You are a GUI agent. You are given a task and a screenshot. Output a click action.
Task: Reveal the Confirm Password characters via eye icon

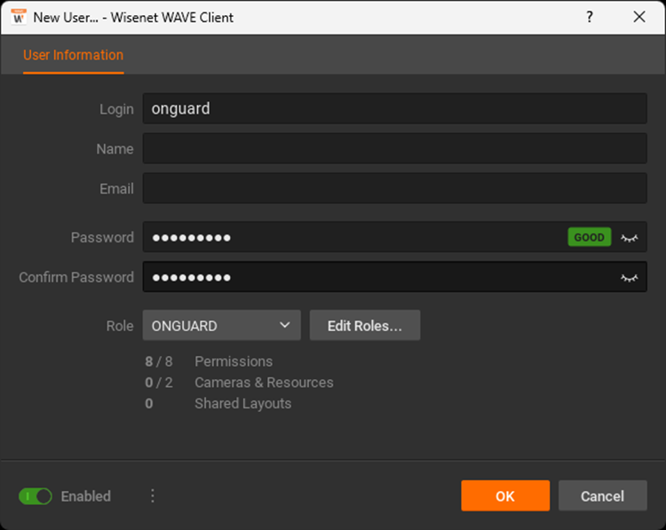tap(629, 278)
